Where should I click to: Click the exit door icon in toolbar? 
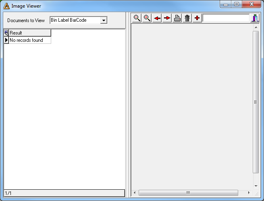tap(255, 18)
